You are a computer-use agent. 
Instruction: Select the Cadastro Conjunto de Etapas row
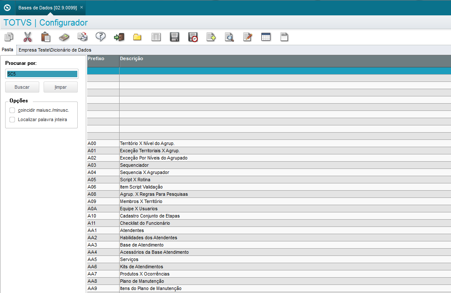(269, 216)
